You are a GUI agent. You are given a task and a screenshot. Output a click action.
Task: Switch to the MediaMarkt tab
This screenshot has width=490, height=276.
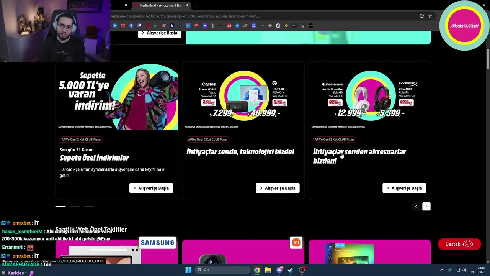[x=161, y=5]
